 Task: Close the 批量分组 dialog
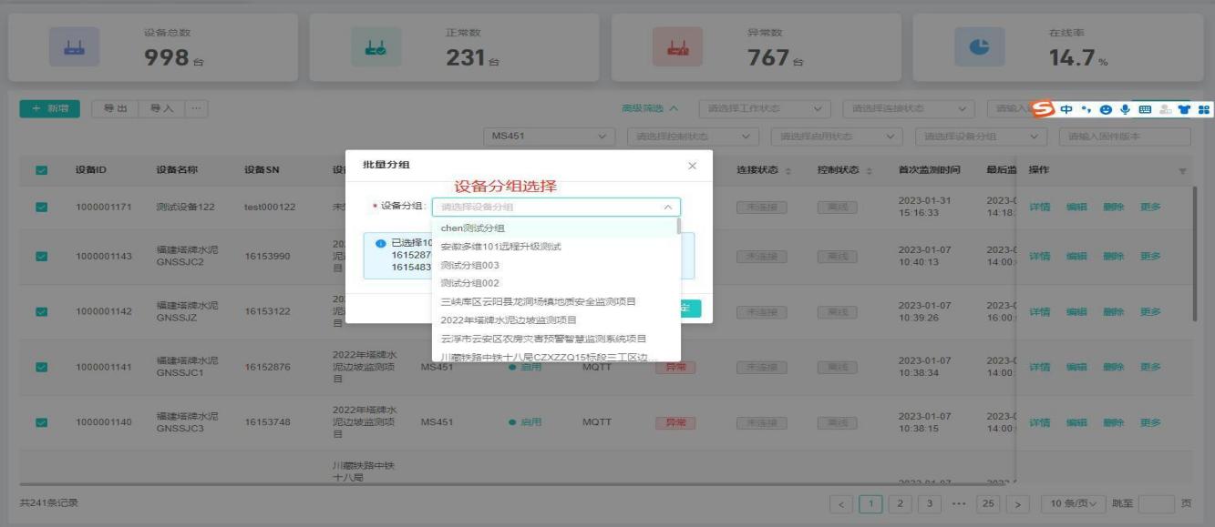tap(692, 166)
